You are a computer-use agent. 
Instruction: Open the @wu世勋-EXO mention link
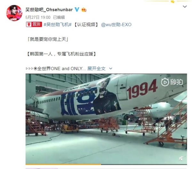tap(116, 25)
